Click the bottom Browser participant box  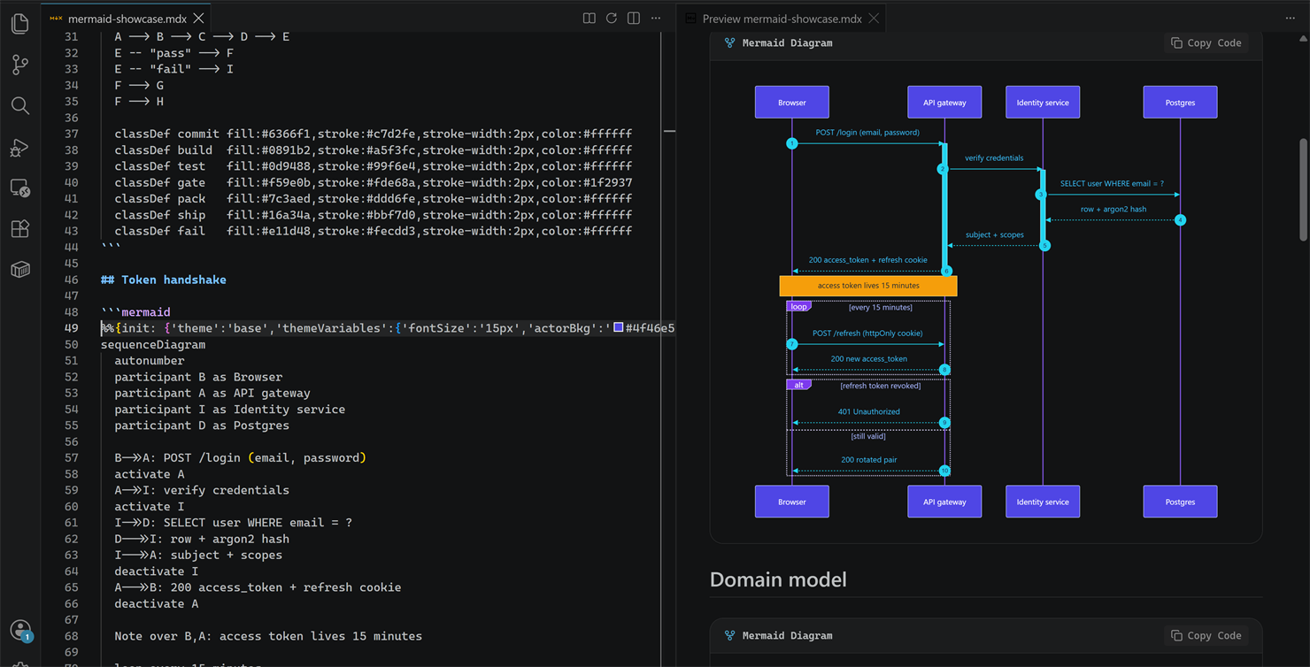[792, 502]
